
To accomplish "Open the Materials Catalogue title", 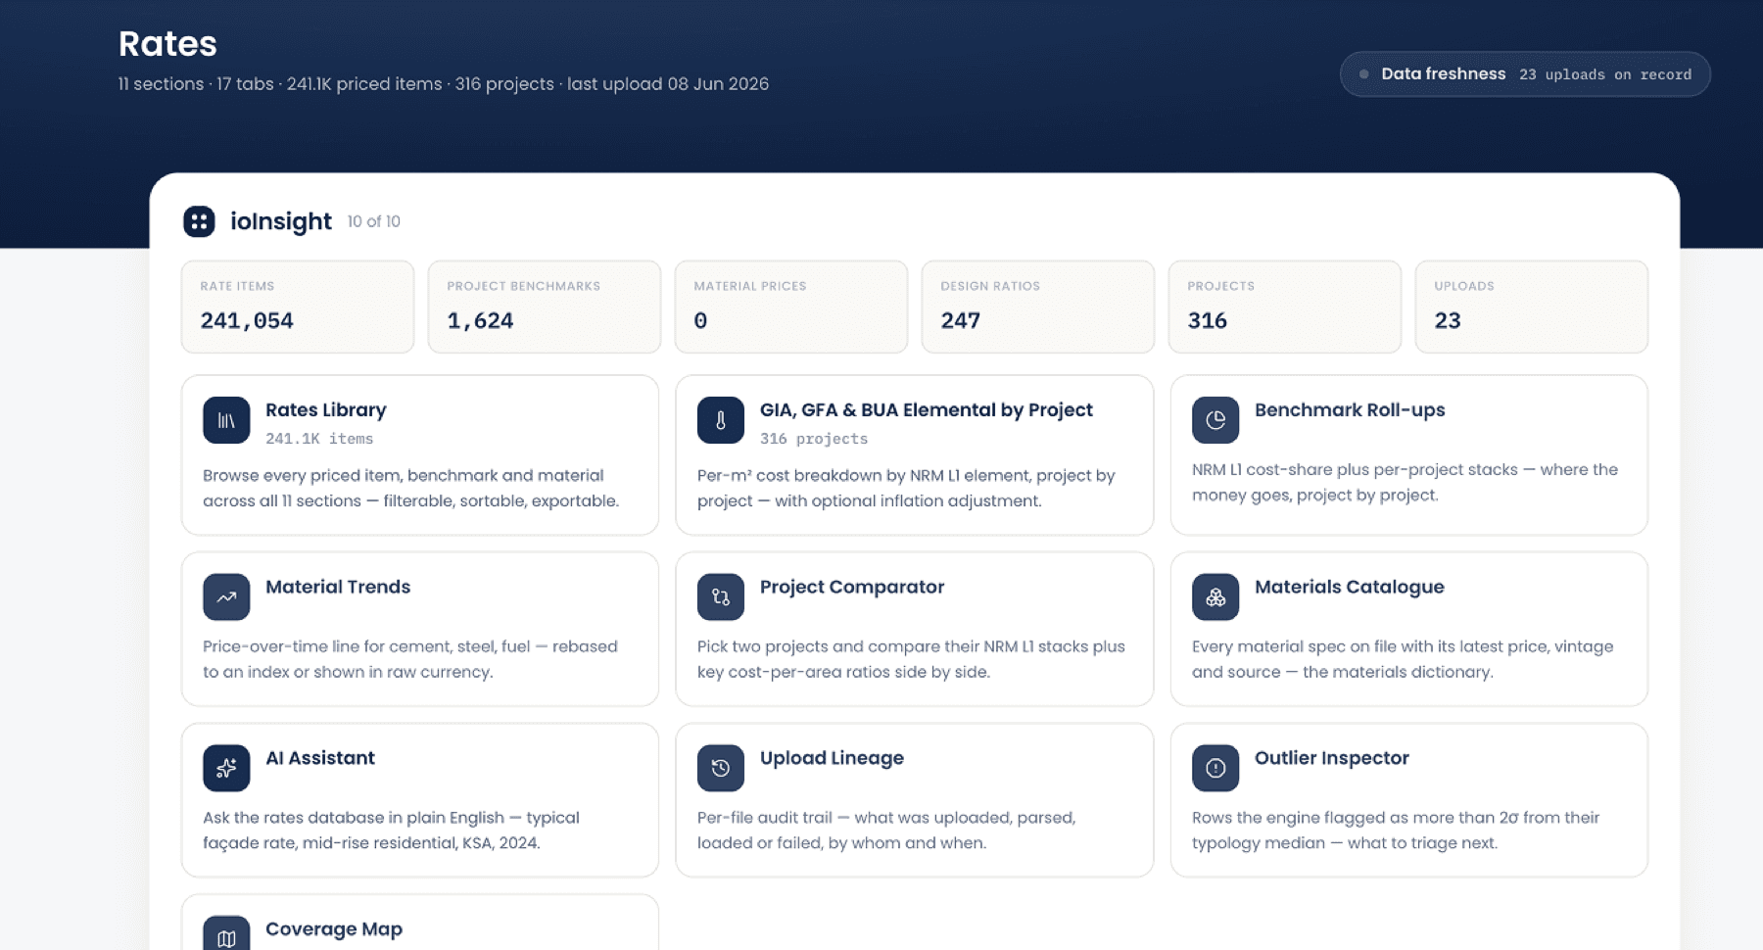I will pyautogui.click(x=1350, y=587).
